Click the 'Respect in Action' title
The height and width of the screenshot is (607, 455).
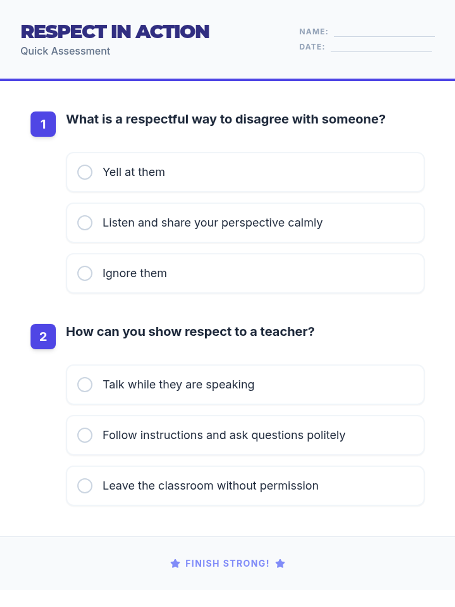coord(115,31)
